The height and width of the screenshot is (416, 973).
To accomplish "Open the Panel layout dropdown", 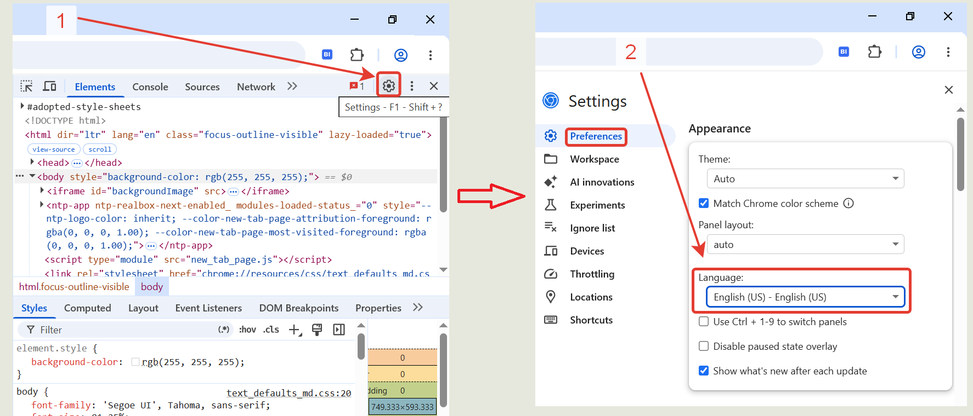I will 805,245.
